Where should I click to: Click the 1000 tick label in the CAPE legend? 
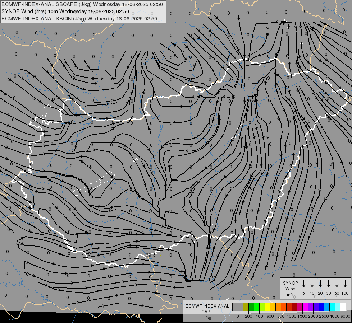pyautogui.click(x=291, y=316)
